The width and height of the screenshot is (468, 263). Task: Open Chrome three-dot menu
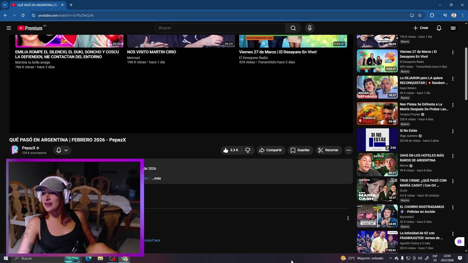463,15
